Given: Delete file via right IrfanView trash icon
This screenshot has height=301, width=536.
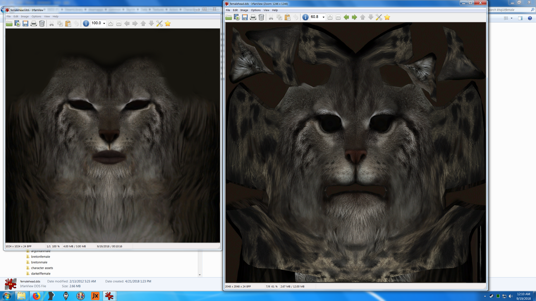Looking at the screenshot, I should [x=261, y=17].
